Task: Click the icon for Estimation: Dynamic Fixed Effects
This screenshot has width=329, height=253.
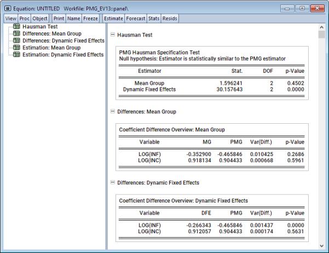Action: pos(18,55)
